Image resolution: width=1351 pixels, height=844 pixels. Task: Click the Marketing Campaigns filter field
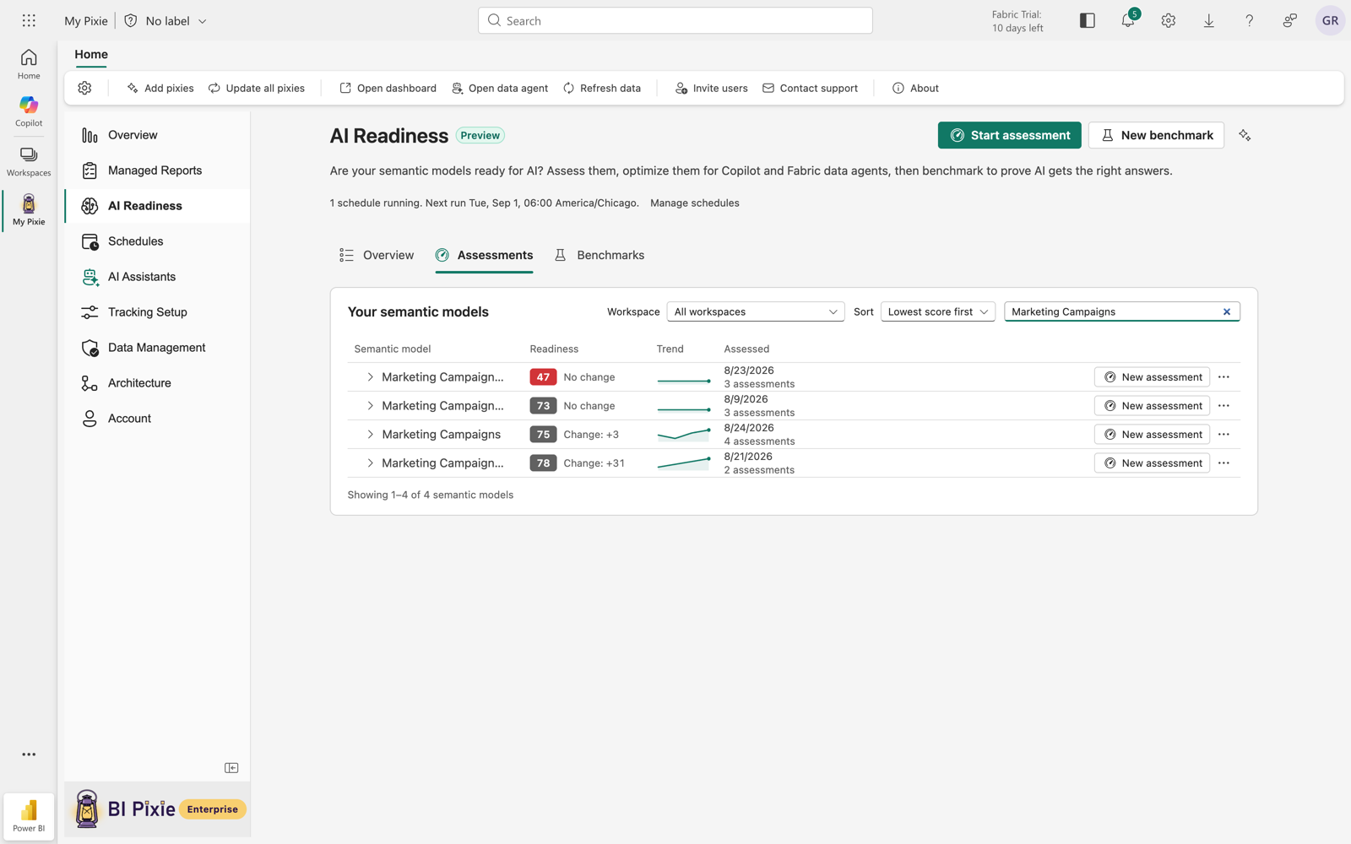1122,311
